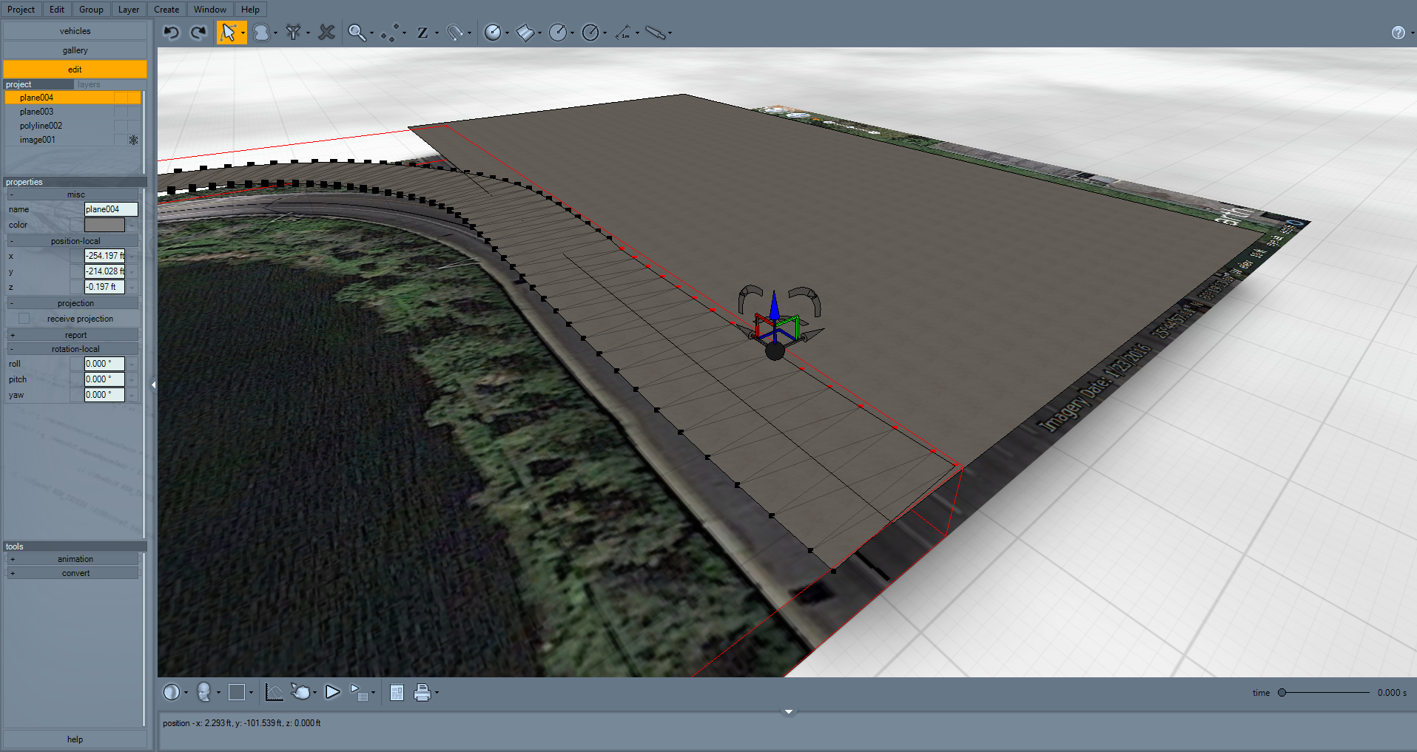Click the help question mark icon

[x=1398, y=33]
